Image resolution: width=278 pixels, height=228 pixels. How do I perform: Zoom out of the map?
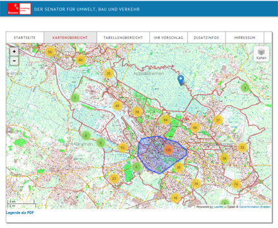click(14, 61)
